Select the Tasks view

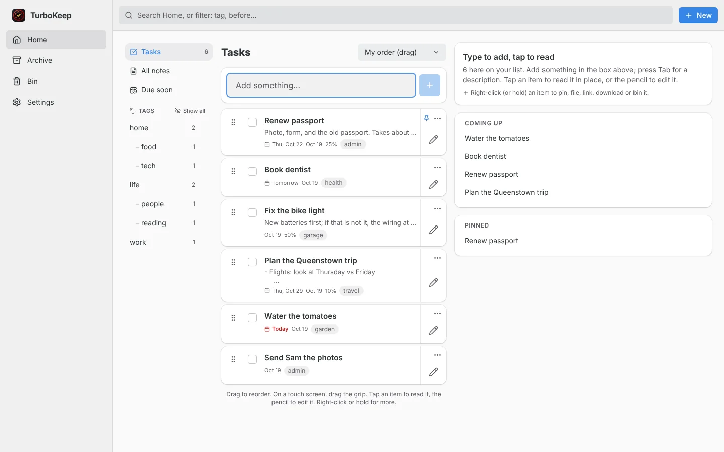click(169, 52)
